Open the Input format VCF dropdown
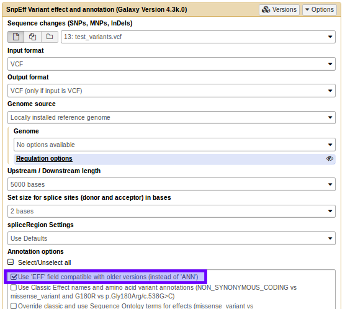Viewport: 345px width, 309px height. (171, 64)
